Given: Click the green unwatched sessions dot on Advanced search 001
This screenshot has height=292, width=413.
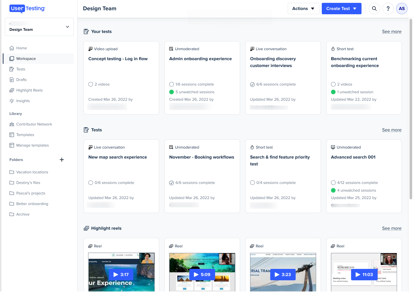Looking at the screenshot, I should (333, 190).
